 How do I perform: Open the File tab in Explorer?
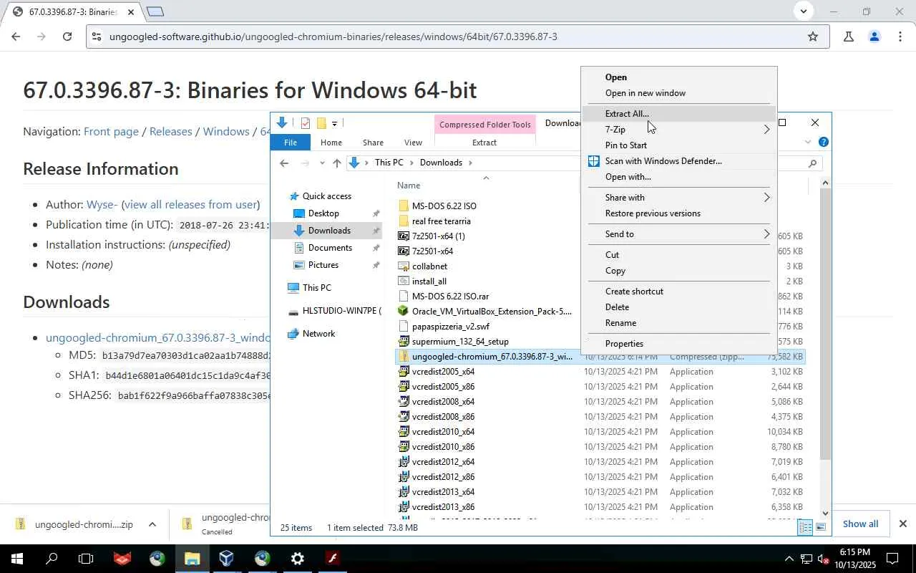pyautogui.click(x=291, y=143)
